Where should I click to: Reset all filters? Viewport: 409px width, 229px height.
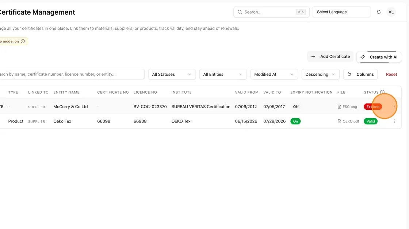[x=391, y=74]
